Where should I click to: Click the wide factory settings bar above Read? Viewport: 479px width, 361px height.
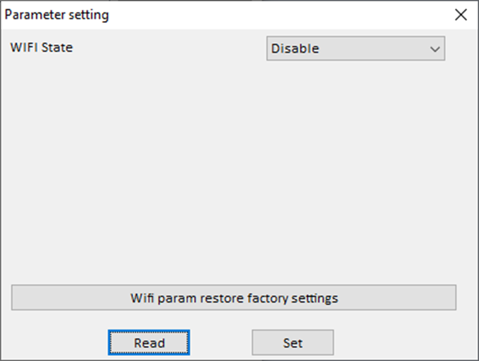[234, 298]
